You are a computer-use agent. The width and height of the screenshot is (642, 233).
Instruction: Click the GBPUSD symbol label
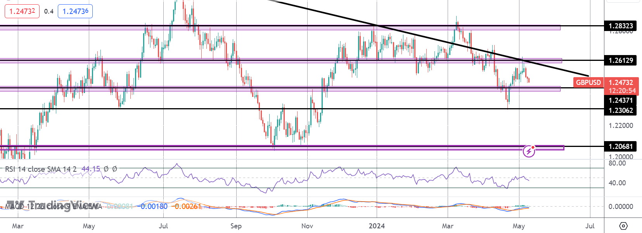[x=588, y=82]
